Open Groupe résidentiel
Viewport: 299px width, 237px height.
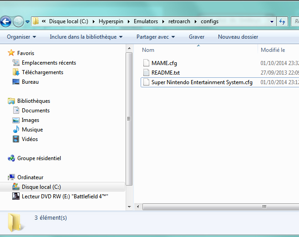click(39, 158)
